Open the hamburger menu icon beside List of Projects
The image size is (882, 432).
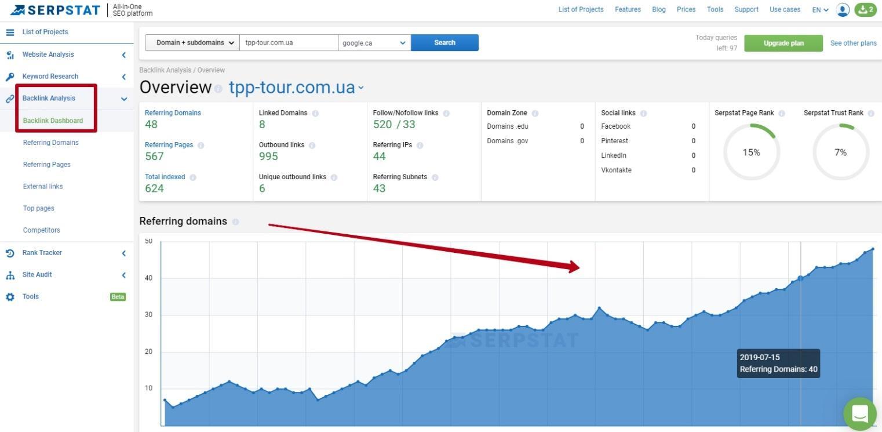[10, 32]
